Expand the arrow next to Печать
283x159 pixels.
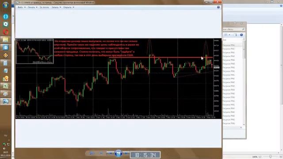pos(37,8)
